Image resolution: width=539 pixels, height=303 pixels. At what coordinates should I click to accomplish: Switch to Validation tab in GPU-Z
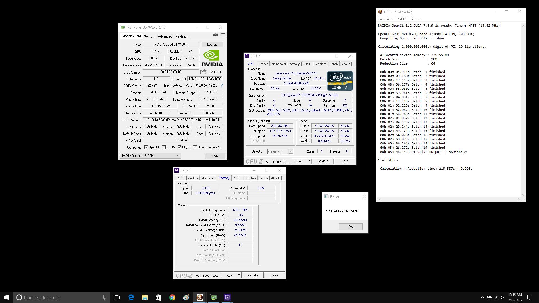coord(181,36)
